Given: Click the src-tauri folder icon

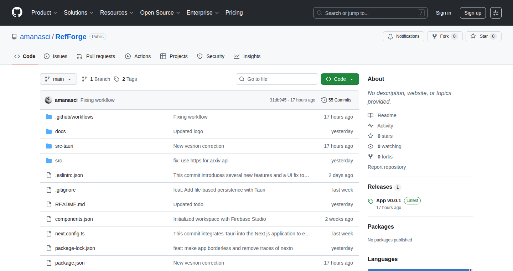Looking at the screenshot, I should coord(49,146).
